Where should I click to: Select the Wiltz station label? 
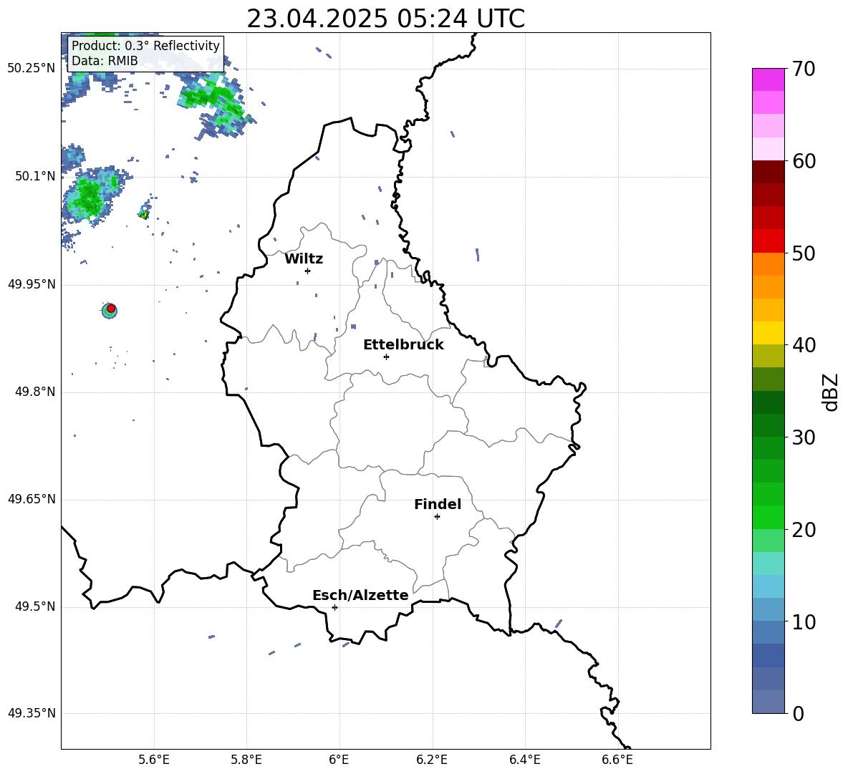pos(304,259)
